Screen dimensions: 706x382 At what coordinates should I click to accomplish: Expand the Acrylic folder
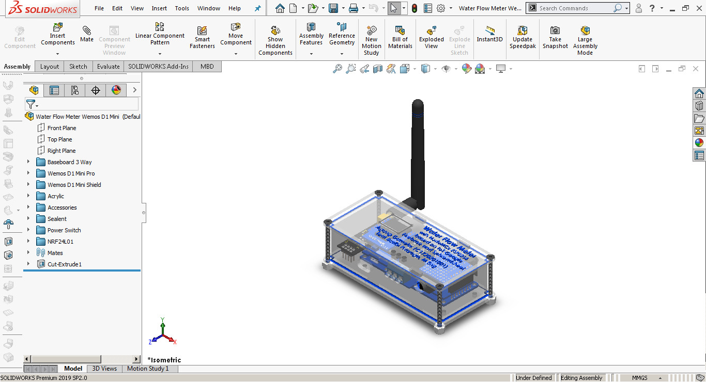click(28, 196)
